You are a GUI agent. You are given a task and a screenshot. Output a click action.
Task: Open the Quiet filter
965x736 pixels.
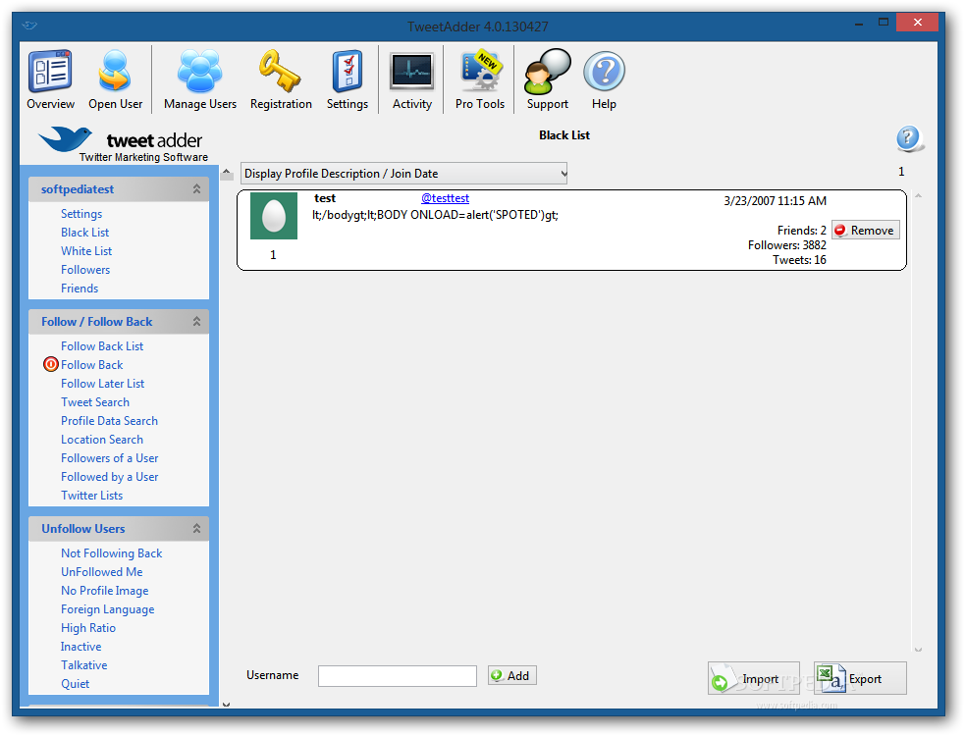(x=75, y=684)
